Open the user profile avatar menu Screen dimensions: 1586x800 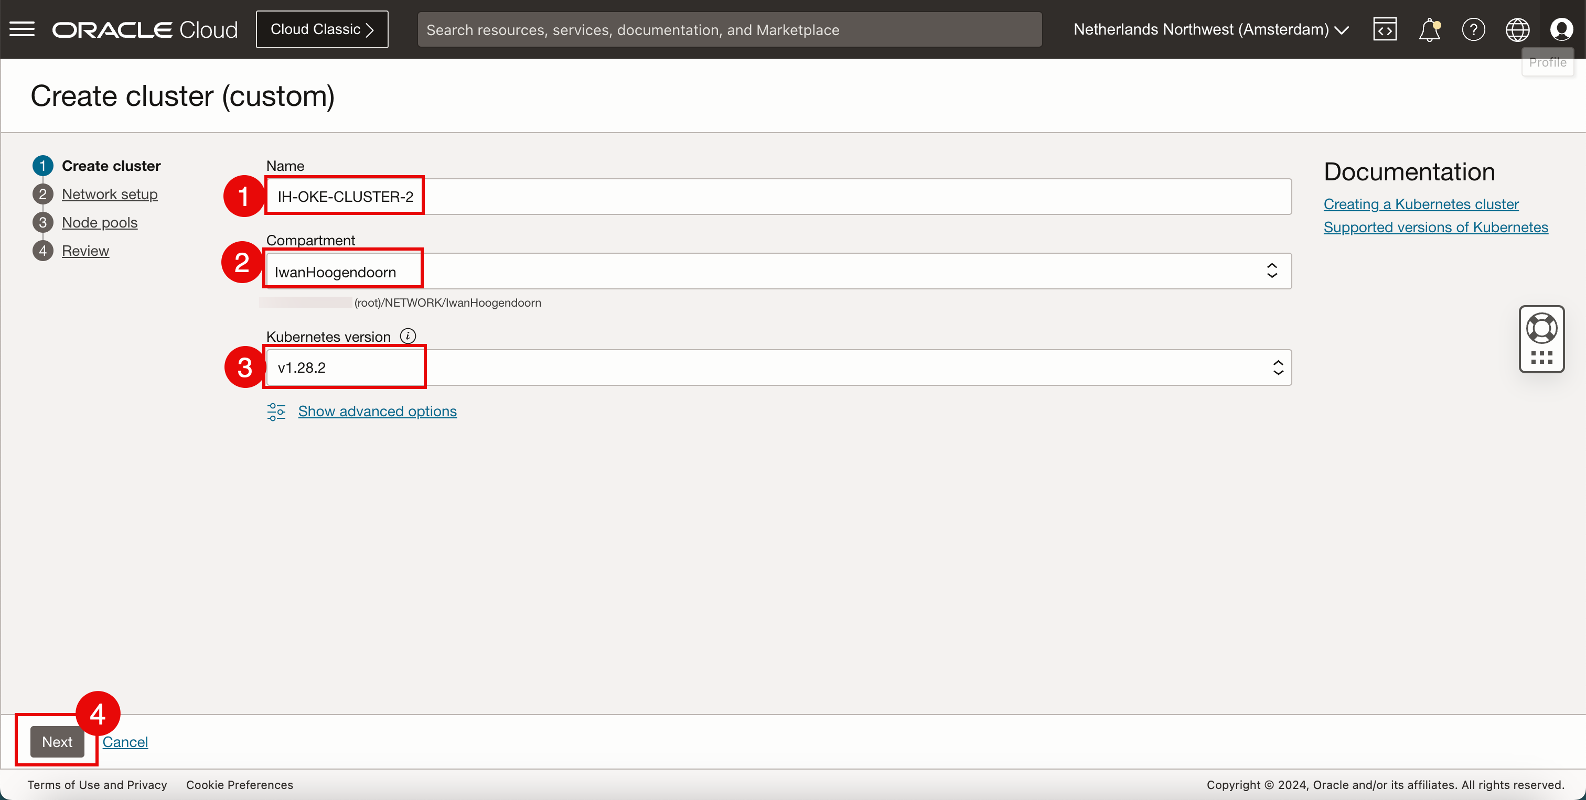(1561, 29)
